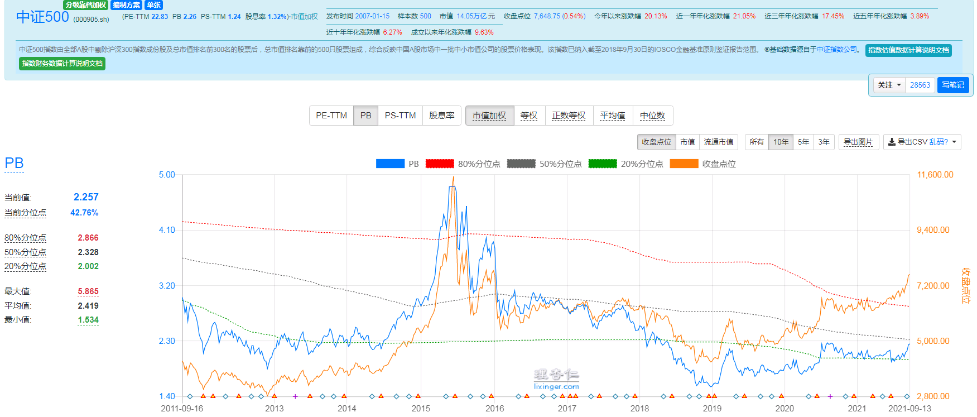This screenshot has width=977, height=417.
Task: Choose 正数等权 weighting method
Action: 569,116
